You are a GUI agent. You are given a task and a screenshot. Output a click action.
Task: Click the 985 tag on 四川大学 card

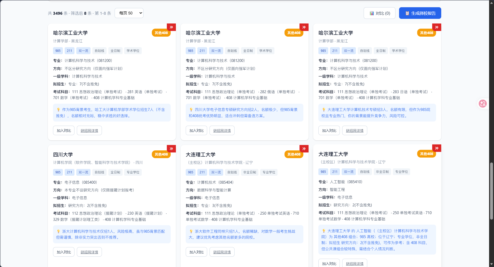click(x=58, y=172)
